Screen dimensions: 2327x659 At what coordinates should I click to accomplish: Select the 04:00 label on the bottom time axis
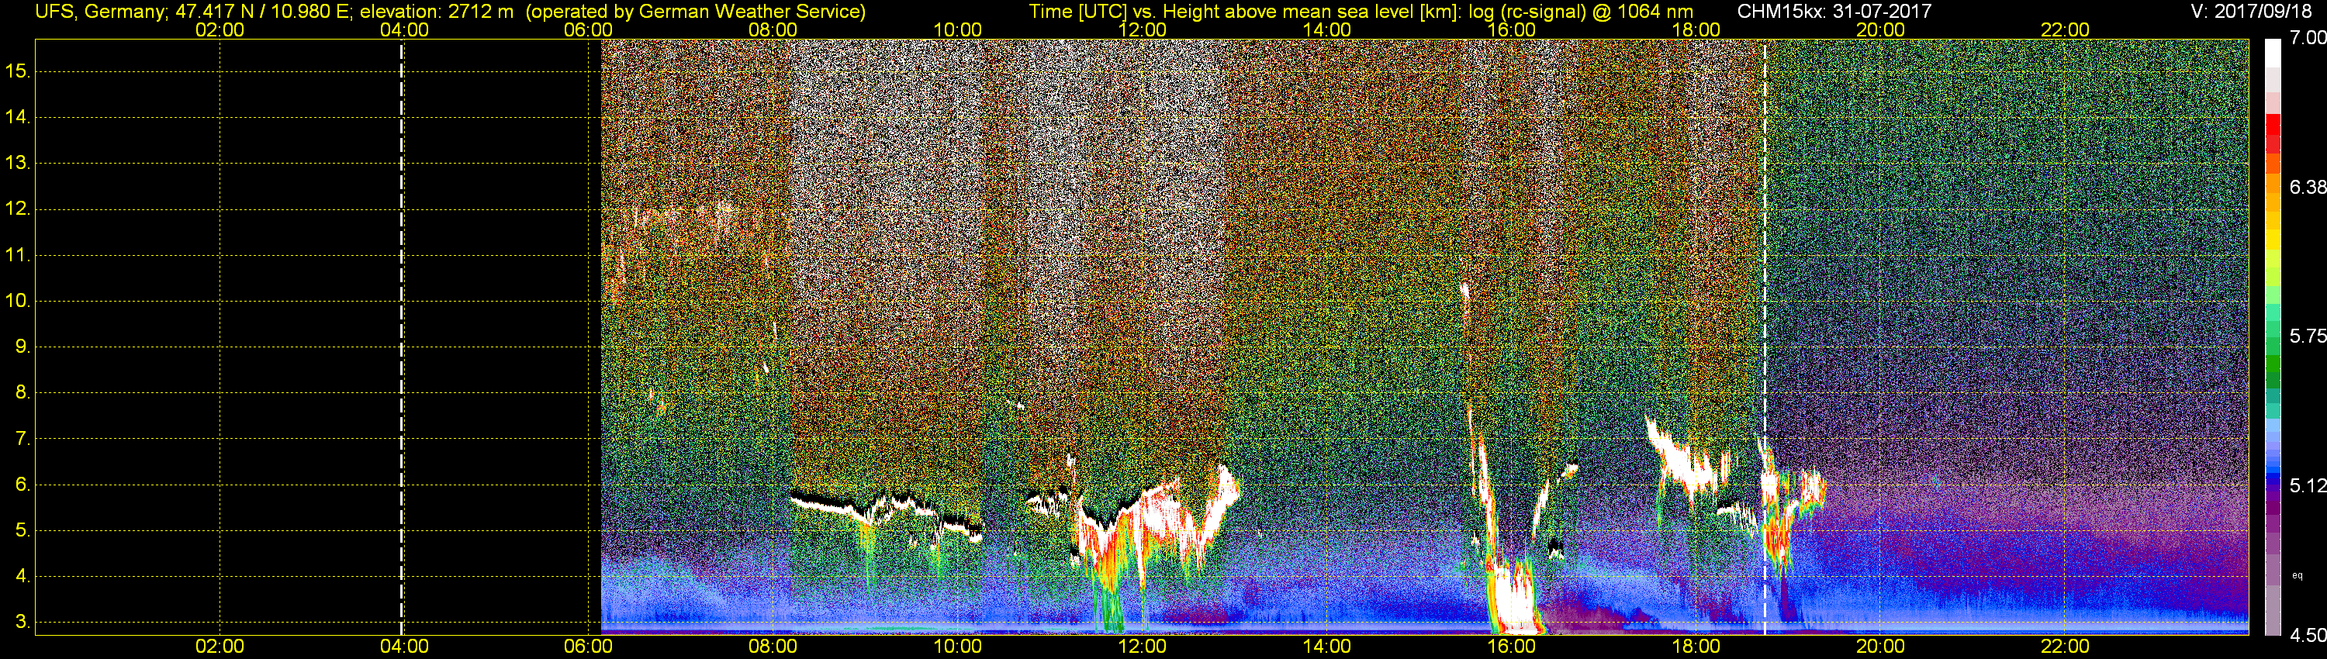pyautogui.click(x=404, y=647)
